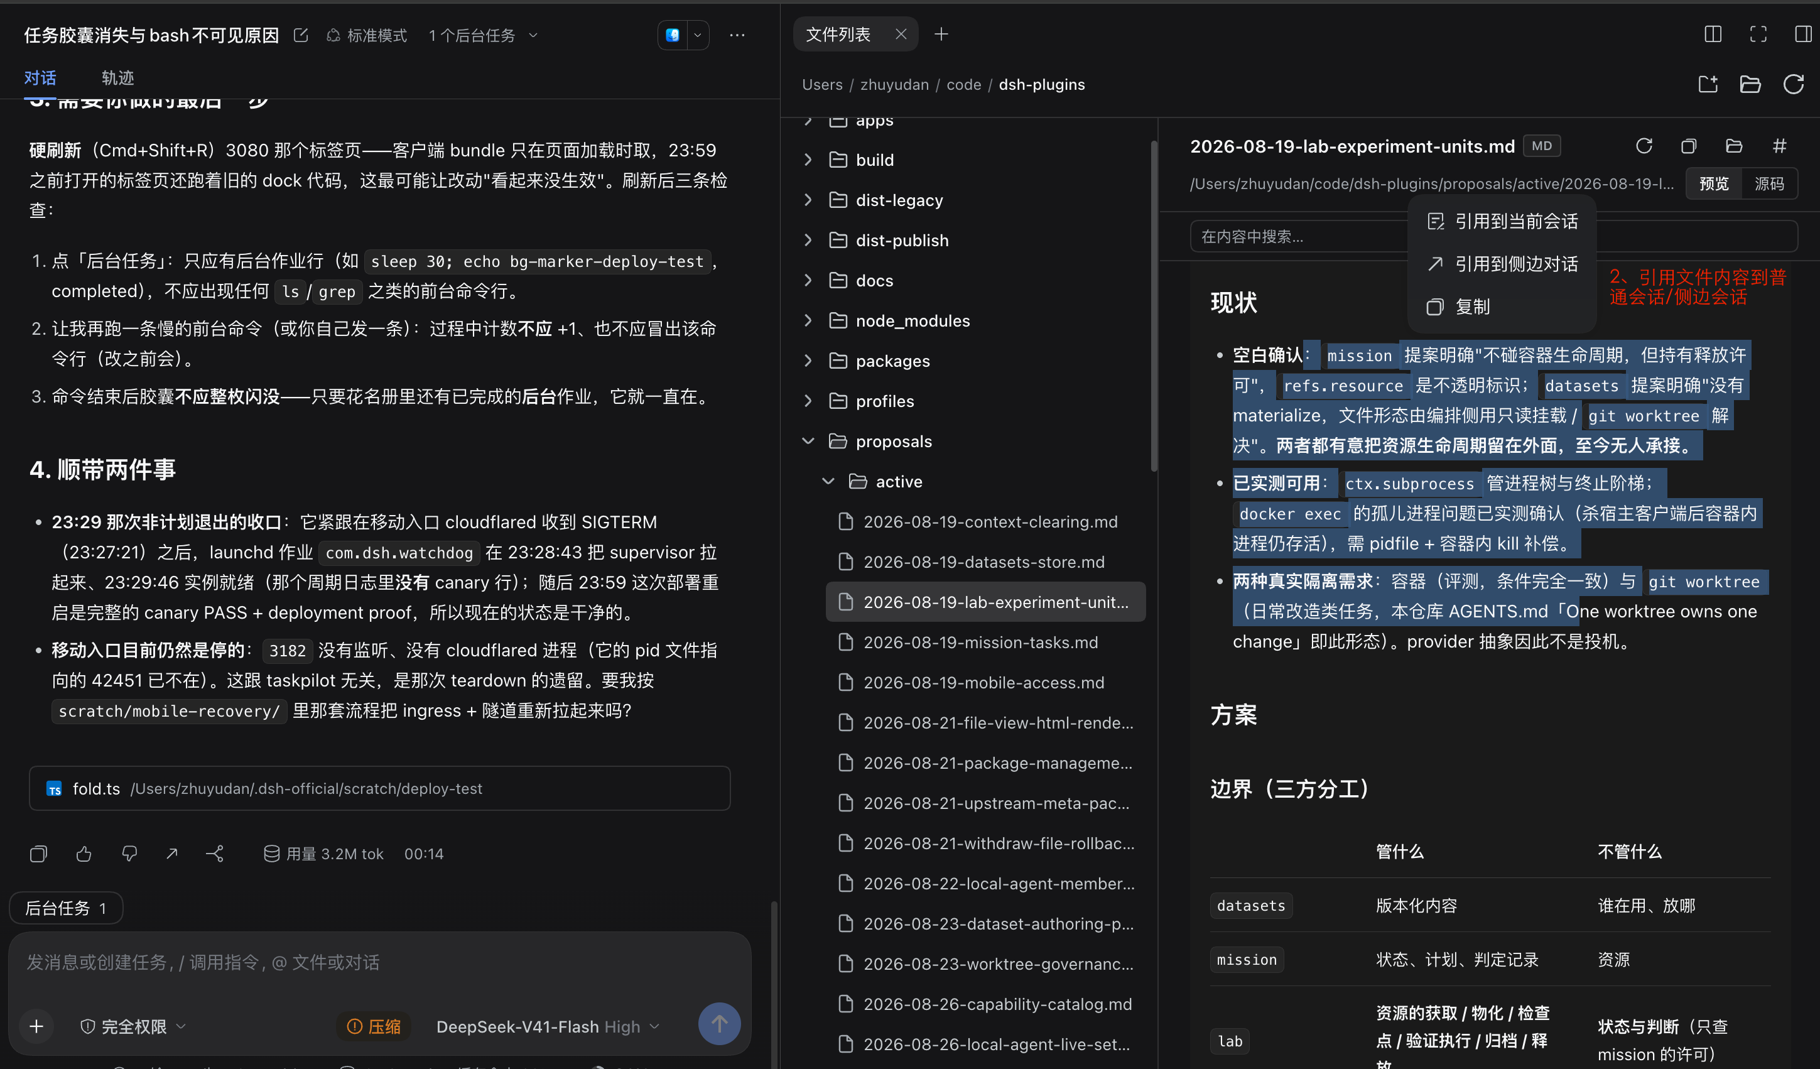Click the new file icon in path bar

[x=1708, y=85]
